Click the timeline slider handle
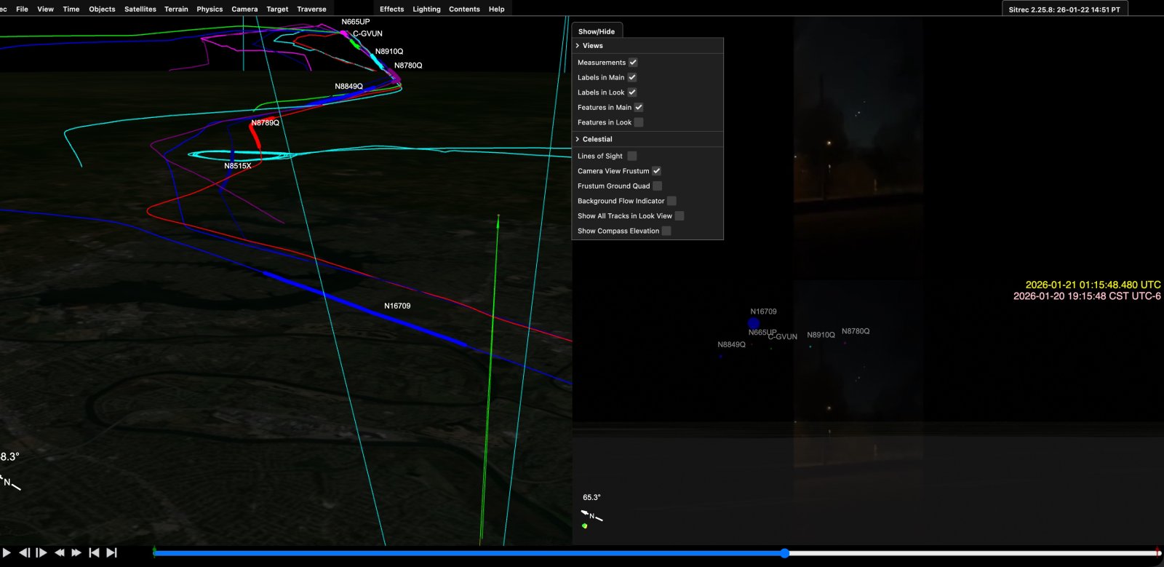 click(785, 553)
